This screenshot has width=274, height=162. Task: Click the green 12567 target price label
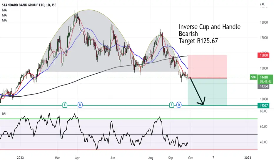tap(263, 105)
